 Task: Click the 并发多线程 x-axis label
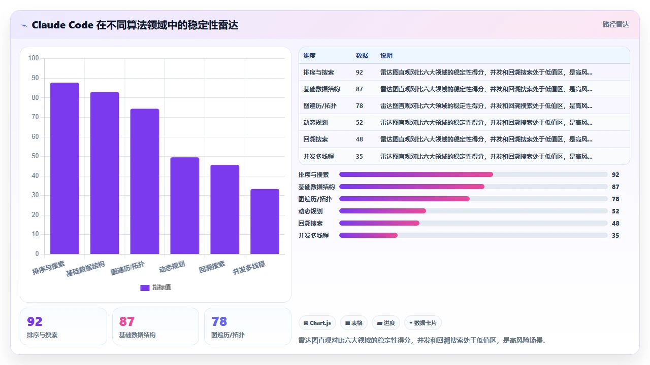[249, 268]
